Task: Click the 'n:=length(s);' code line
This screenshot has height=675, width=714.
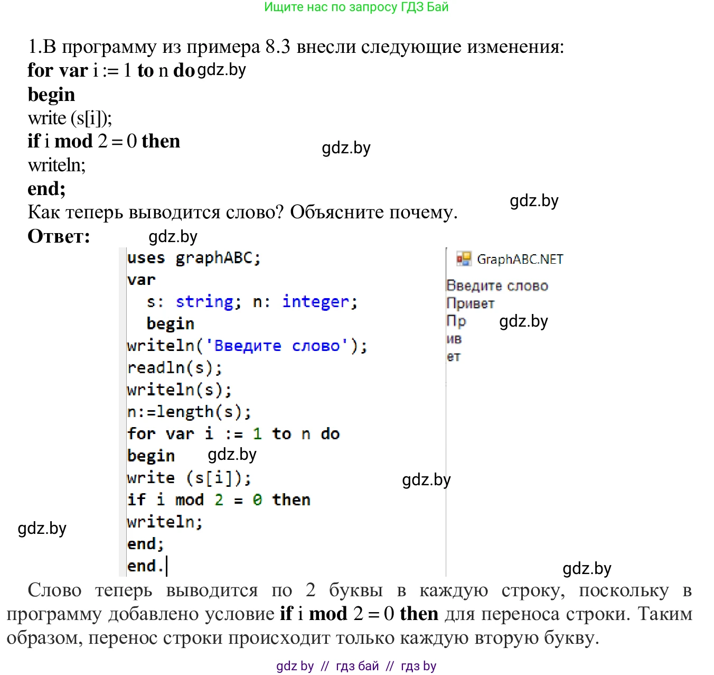Action: [189, 412]
